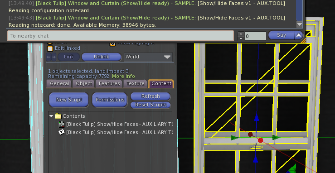The height and width of the screenshot is (173, 335).
Task: Increase the chat channel number with up stepper
Action: [241, 34]
